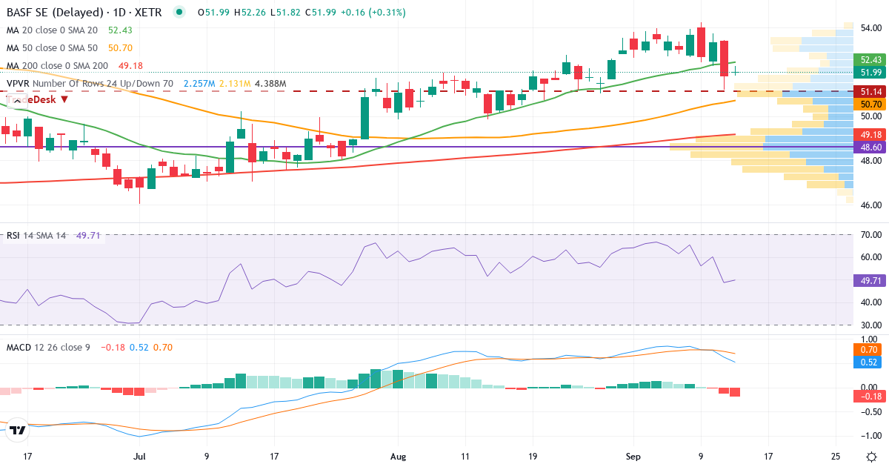
Task: Click the 25 date on time axis
Action: coord(836,456)
